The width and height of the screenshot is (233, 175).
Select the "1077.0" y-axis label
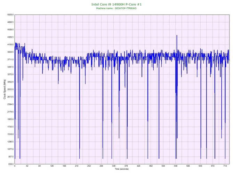[10, 149]
